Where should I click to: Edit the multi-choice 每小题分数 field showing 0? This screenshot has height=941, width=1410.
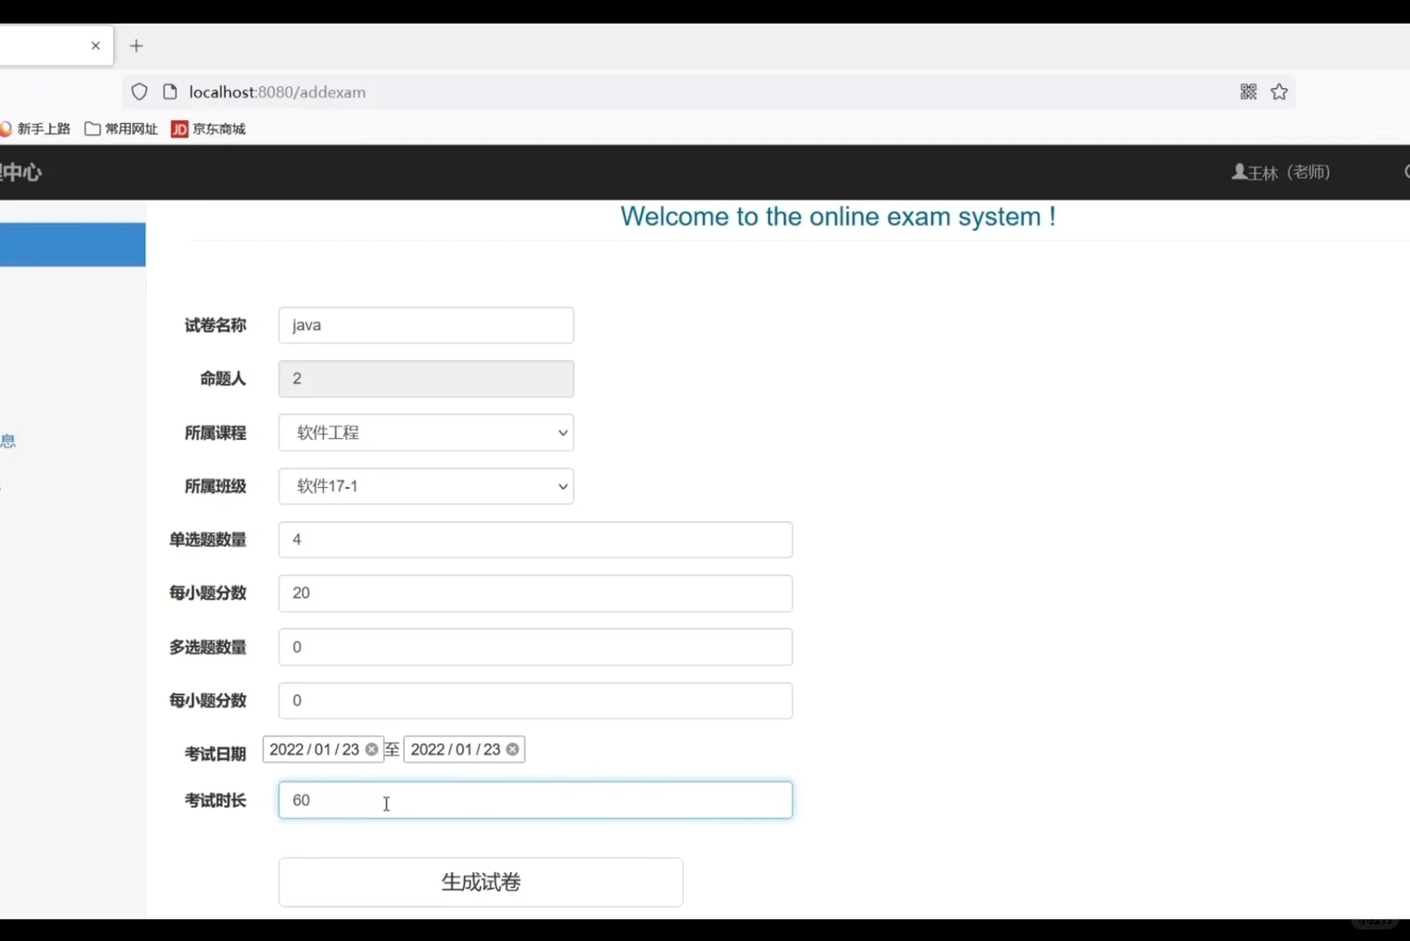[x=536, y=701]
